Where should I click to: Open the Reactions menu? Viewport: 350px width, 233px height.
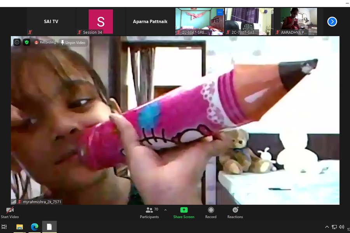click(x=235, y=212)
